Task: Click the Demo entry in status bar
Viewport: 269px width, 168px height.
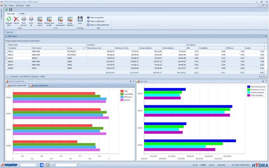Action: [211, 165]
